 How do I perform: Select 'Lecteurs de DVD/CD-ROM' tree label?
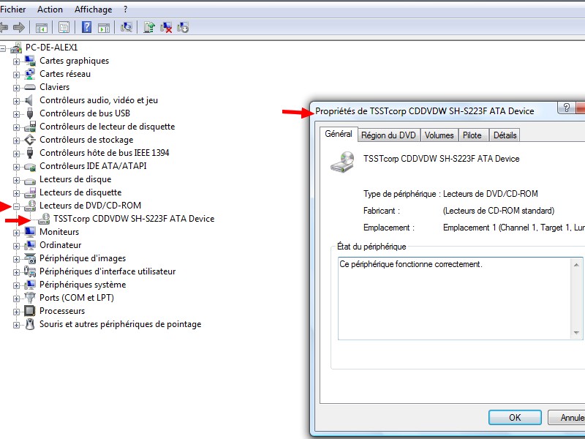(x=90, y=206)
